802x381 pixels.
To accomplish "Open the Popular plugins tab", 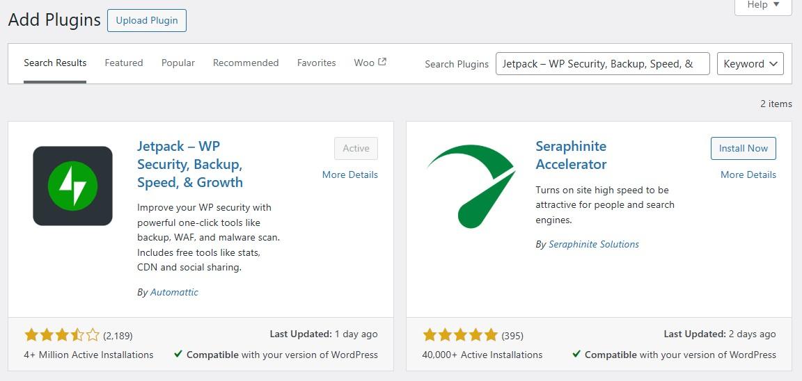I will (178, 63).
